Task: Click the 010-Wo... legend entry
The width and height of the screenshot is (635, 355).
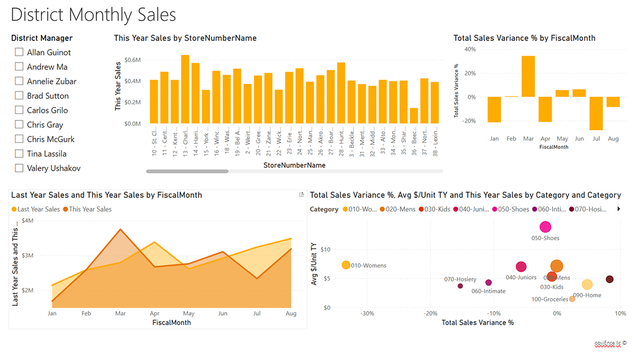Action: click(x=360, y=209)
